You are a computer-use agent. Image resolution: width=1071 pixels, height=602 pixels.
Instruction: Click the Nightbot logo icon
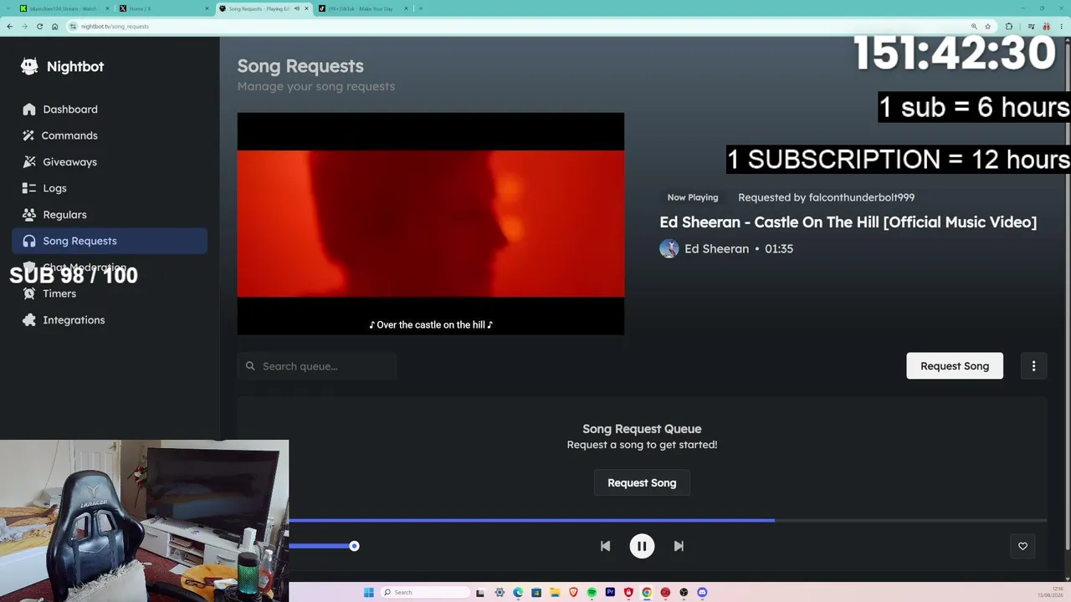pos(29,67)
